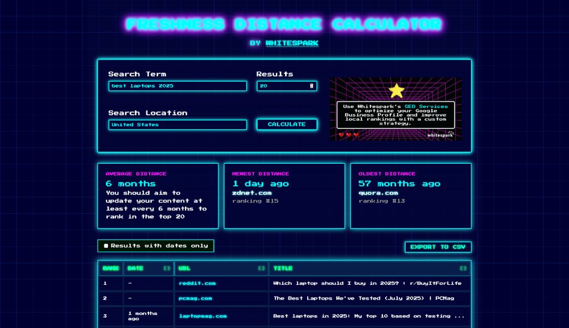Sort table by the Title column icon
The height and width of the screenshot is (328, 569).
(463, 268)
